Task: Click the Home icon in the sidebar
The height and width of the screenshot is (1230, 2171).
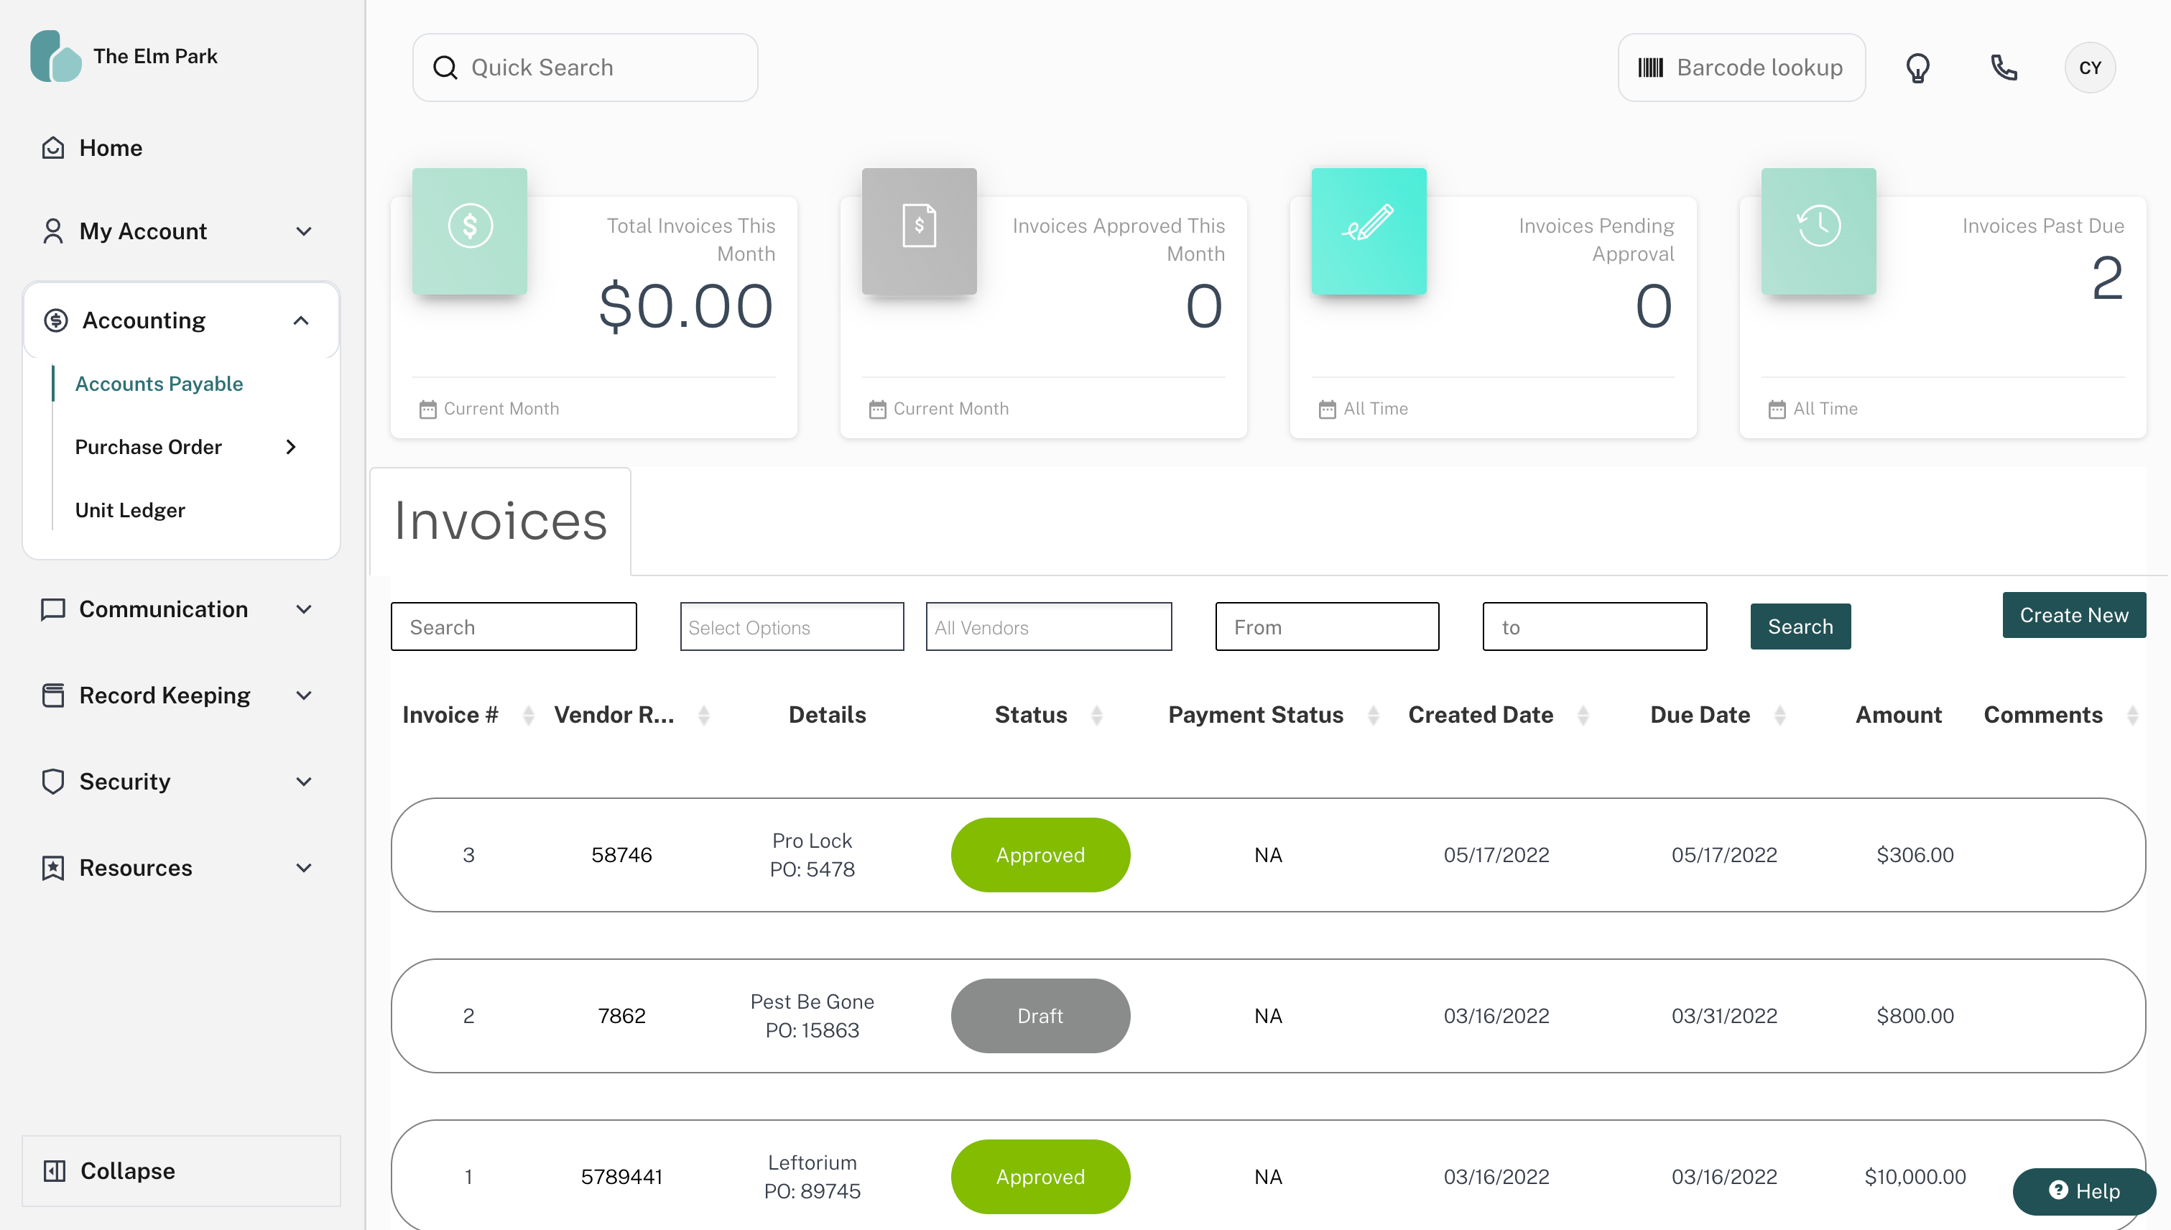Action: click(53, 148)
